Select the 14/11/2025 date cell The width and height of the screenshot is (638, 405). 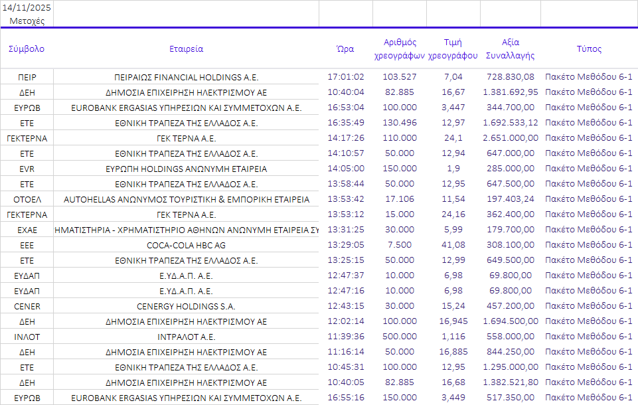coord(27,9)
